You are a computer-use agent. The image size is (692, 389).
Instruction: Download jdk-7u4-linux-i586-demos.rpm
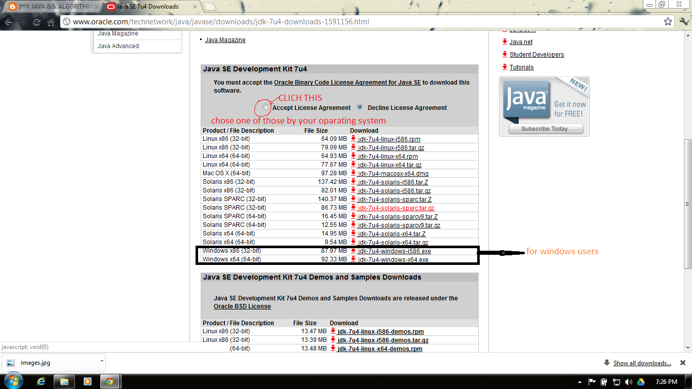(381, 331)
